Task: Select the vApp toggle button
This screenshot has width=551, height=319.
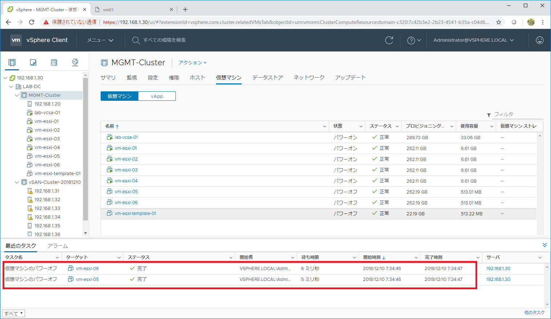Action: coord(157,96)
